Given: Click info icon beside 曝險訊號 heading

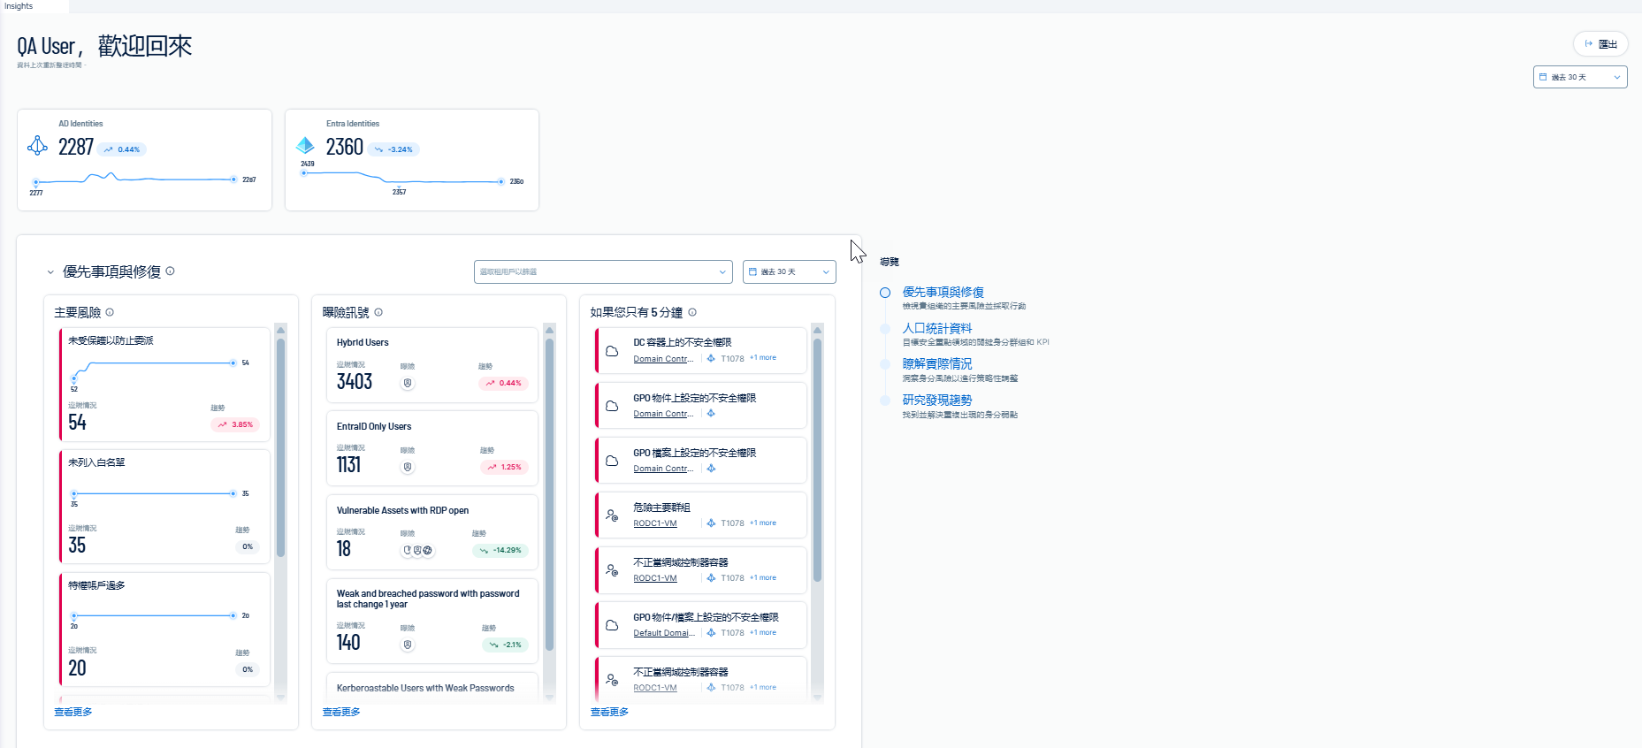Looking at the screenshot, I should pyautogui.click(x=378, y=312).
